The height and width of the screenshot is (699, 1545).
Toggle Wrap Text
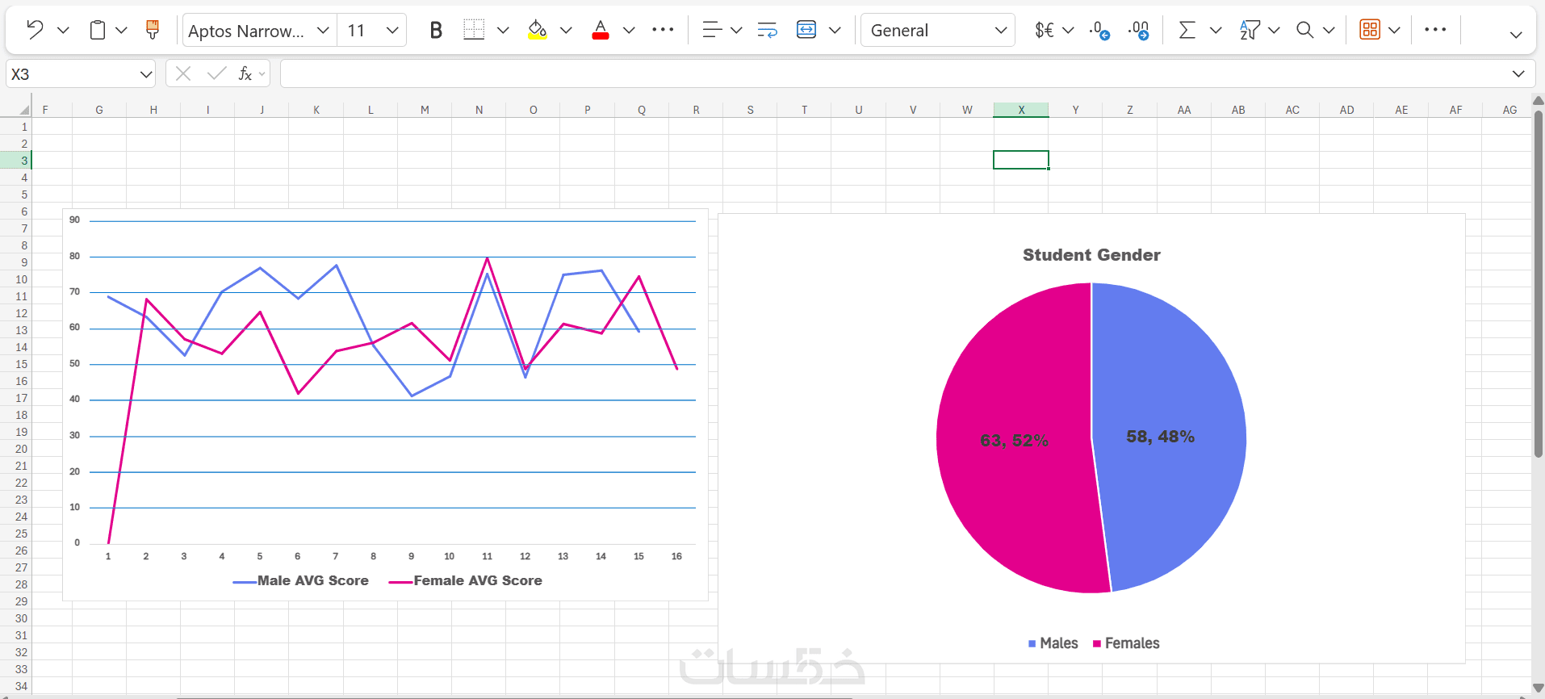point(767,30)
